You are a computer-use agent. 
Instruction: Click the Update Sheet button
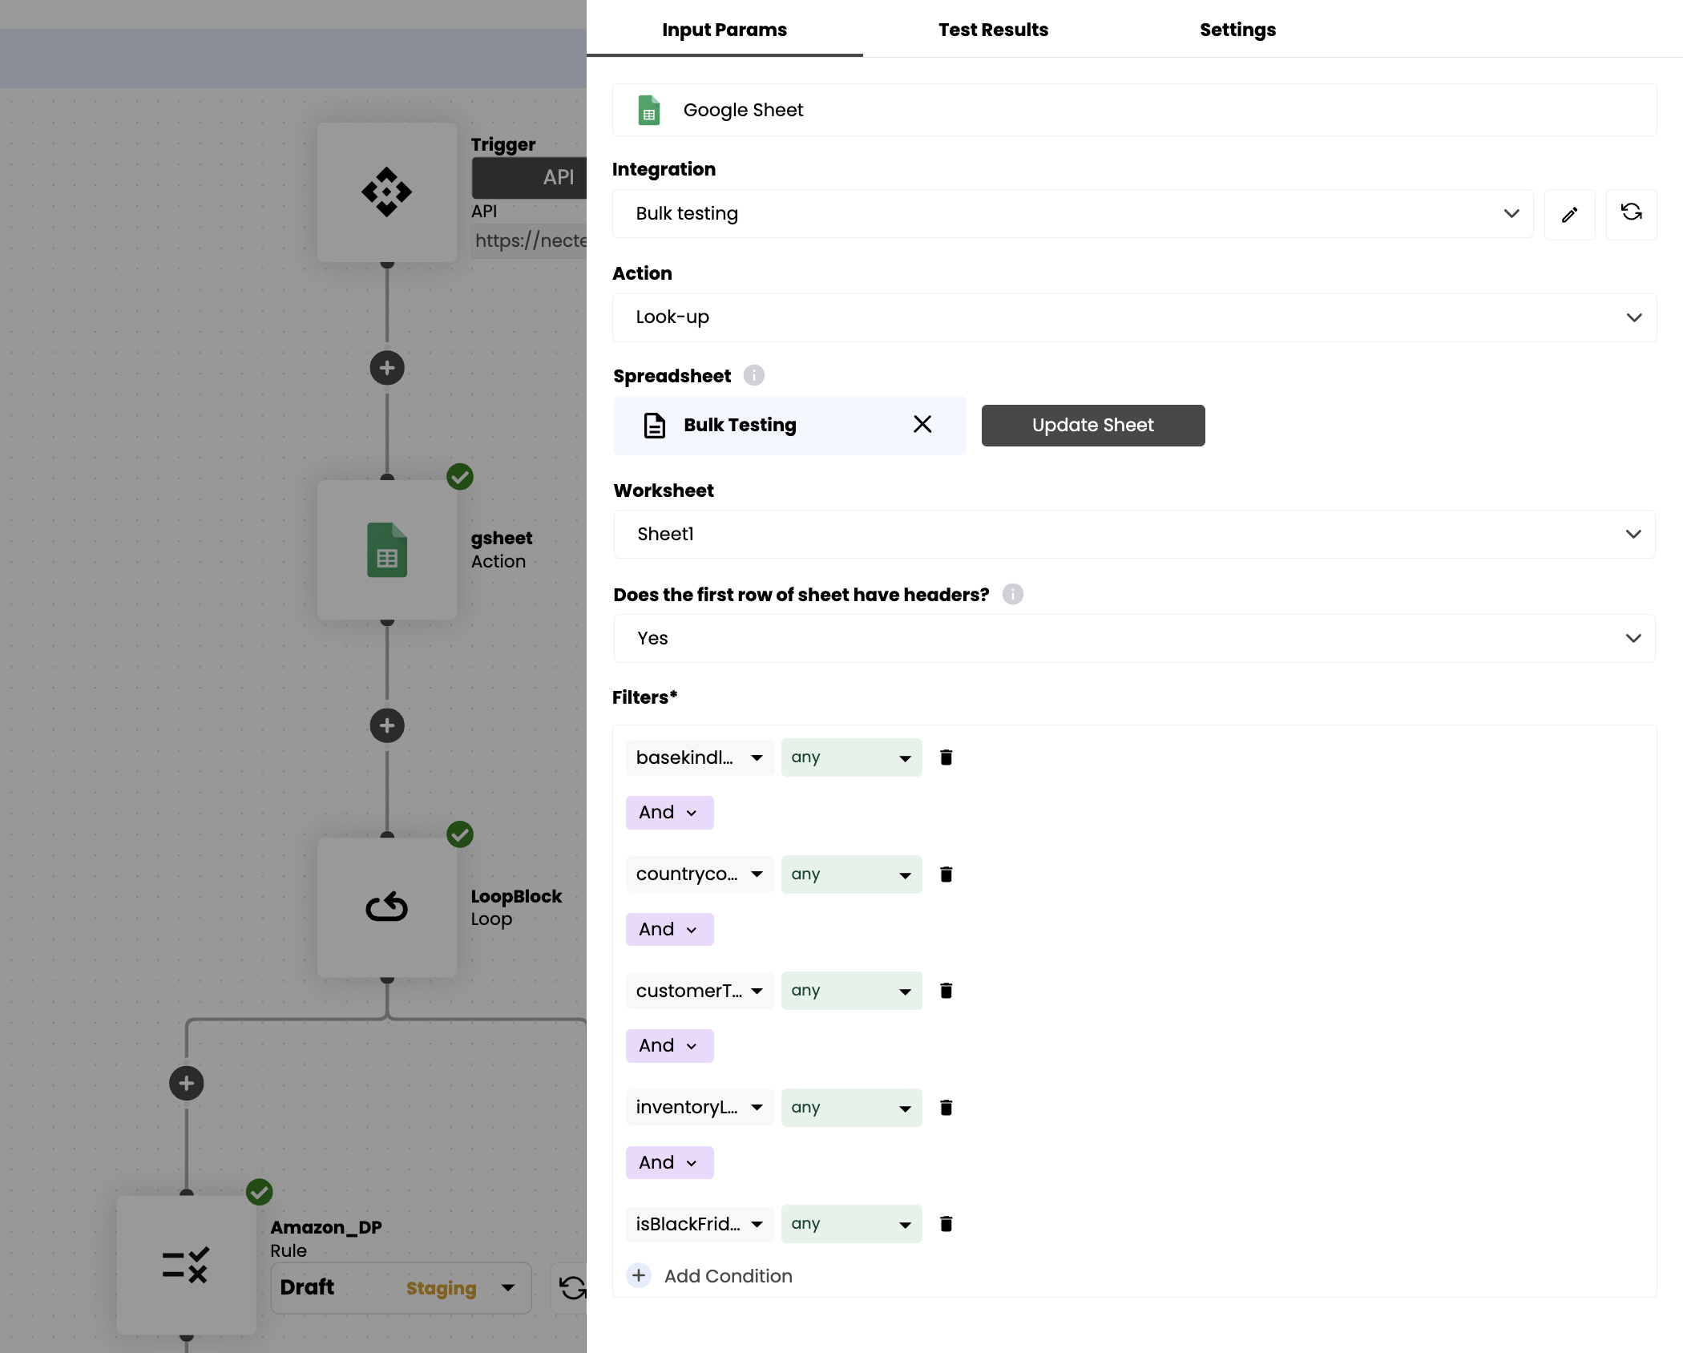[1092, 425]
